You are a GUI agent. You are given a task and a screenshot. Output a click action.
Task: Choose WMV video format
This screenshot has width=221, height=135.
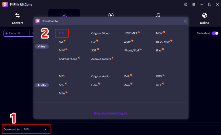(x=127, y=42)
